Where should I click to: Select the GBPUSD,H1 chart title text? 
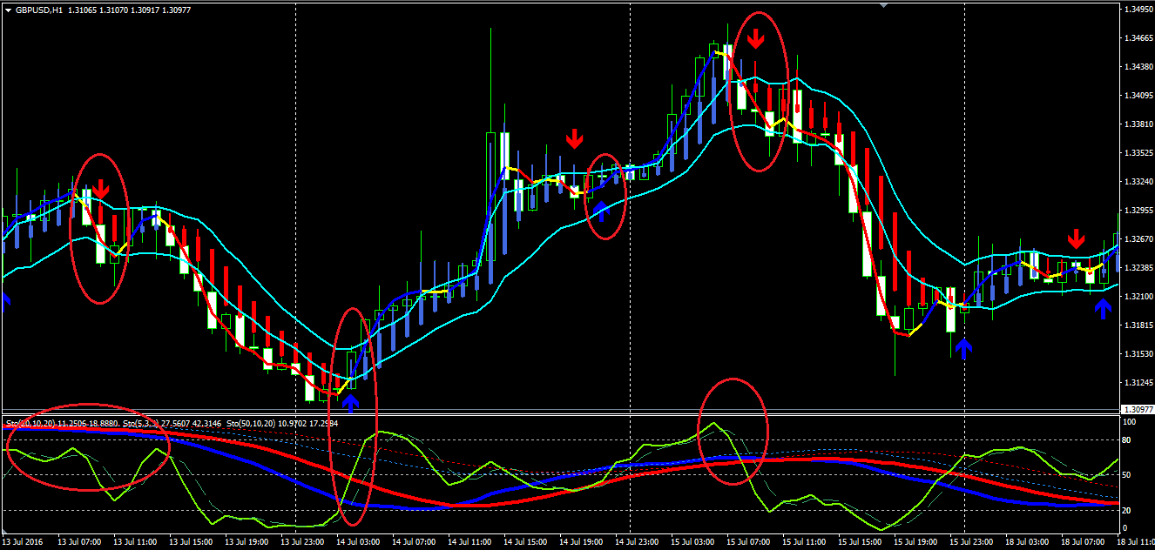[x=39, y=10]
